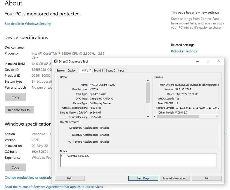
Task: Select the Installed on 02-May-22 value
Action: [40, 146]
